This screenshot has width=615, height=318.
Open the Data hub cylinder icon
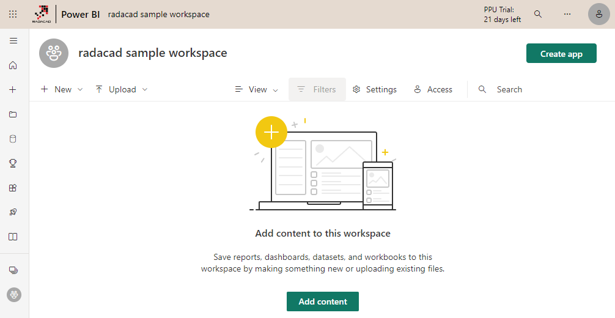[x=13, y=139]
